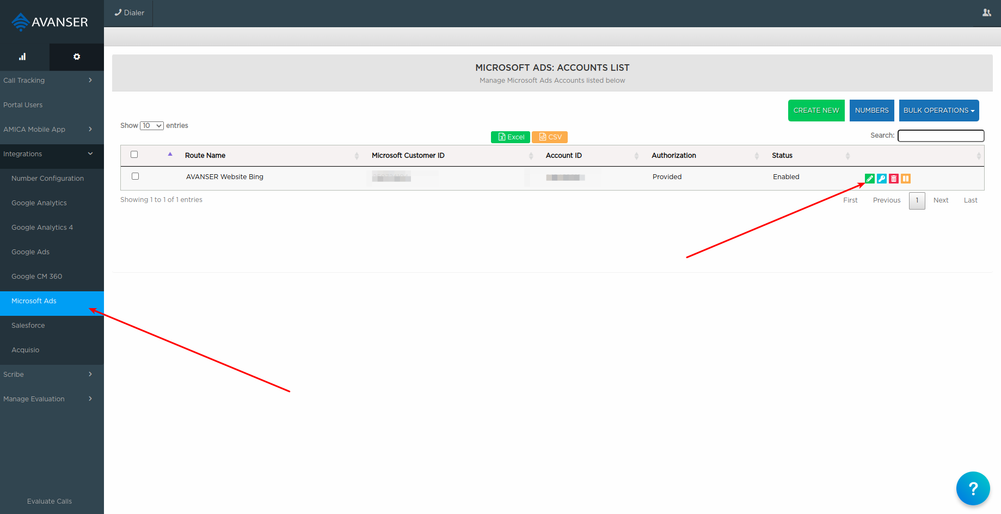Viewport: 1001px width, 514px height.
Task: Expand the Scribe menu
Action: click(x=52, y=375)
